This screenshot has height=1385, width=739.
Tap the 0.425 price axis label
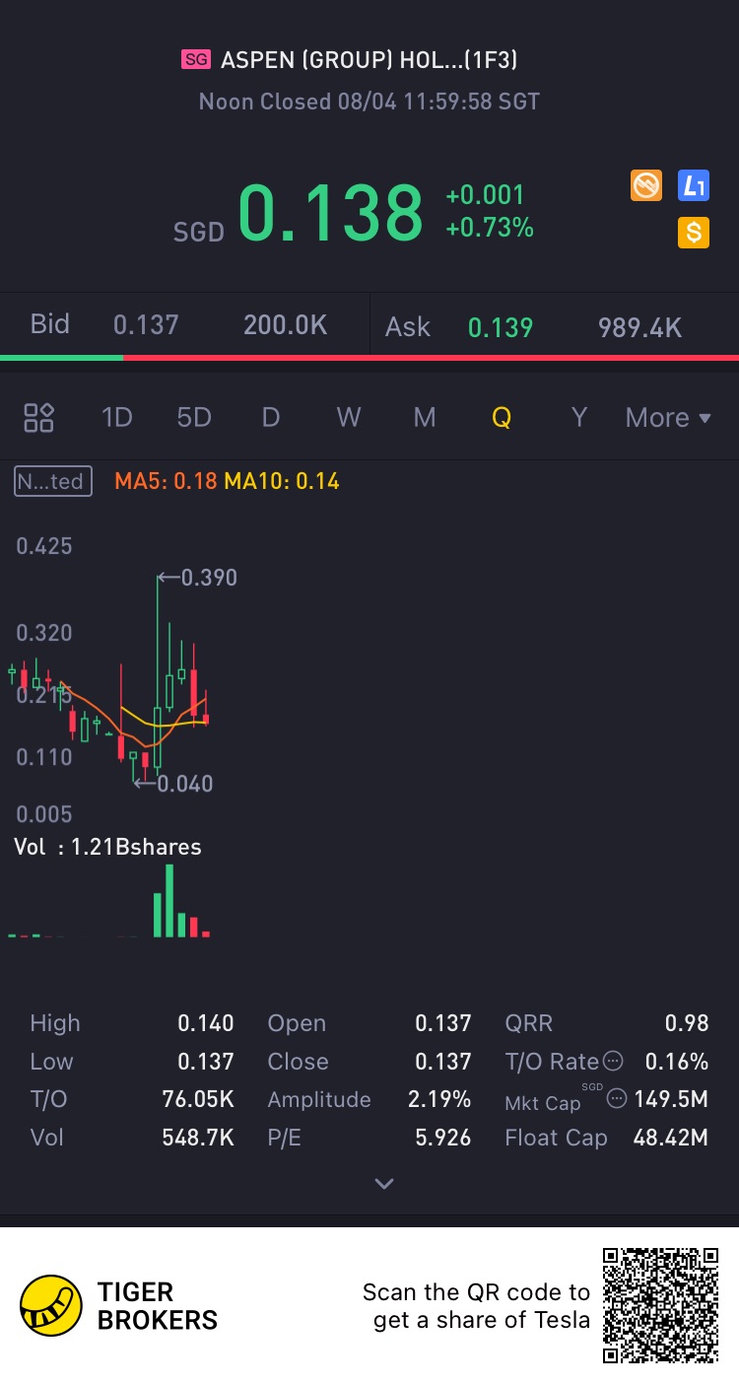point(44,546)
